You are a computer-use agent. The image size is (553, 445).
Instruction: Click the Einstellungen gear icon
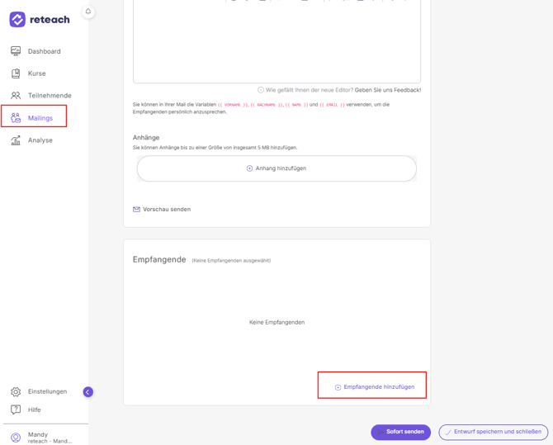[x=16, y=391]
